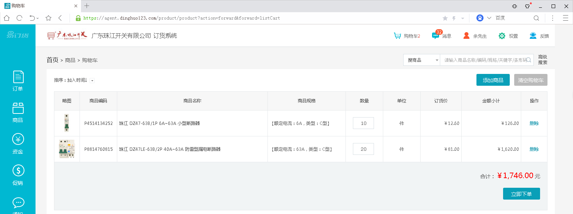Click the quantity field showing 10
The width and height of the screenshot is (573, 214).
363,123
